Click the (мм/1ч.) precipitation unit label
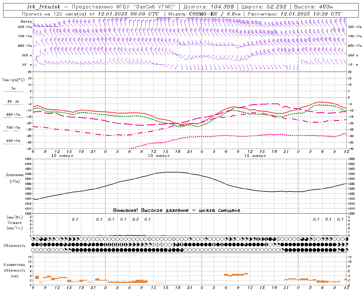This screenshot has width=363, height=290. point(15,228)
